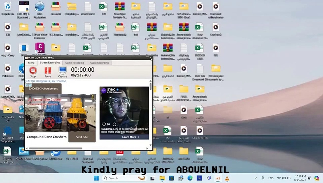Select the 'The mentioned' Excel file

tap(167, 135)
